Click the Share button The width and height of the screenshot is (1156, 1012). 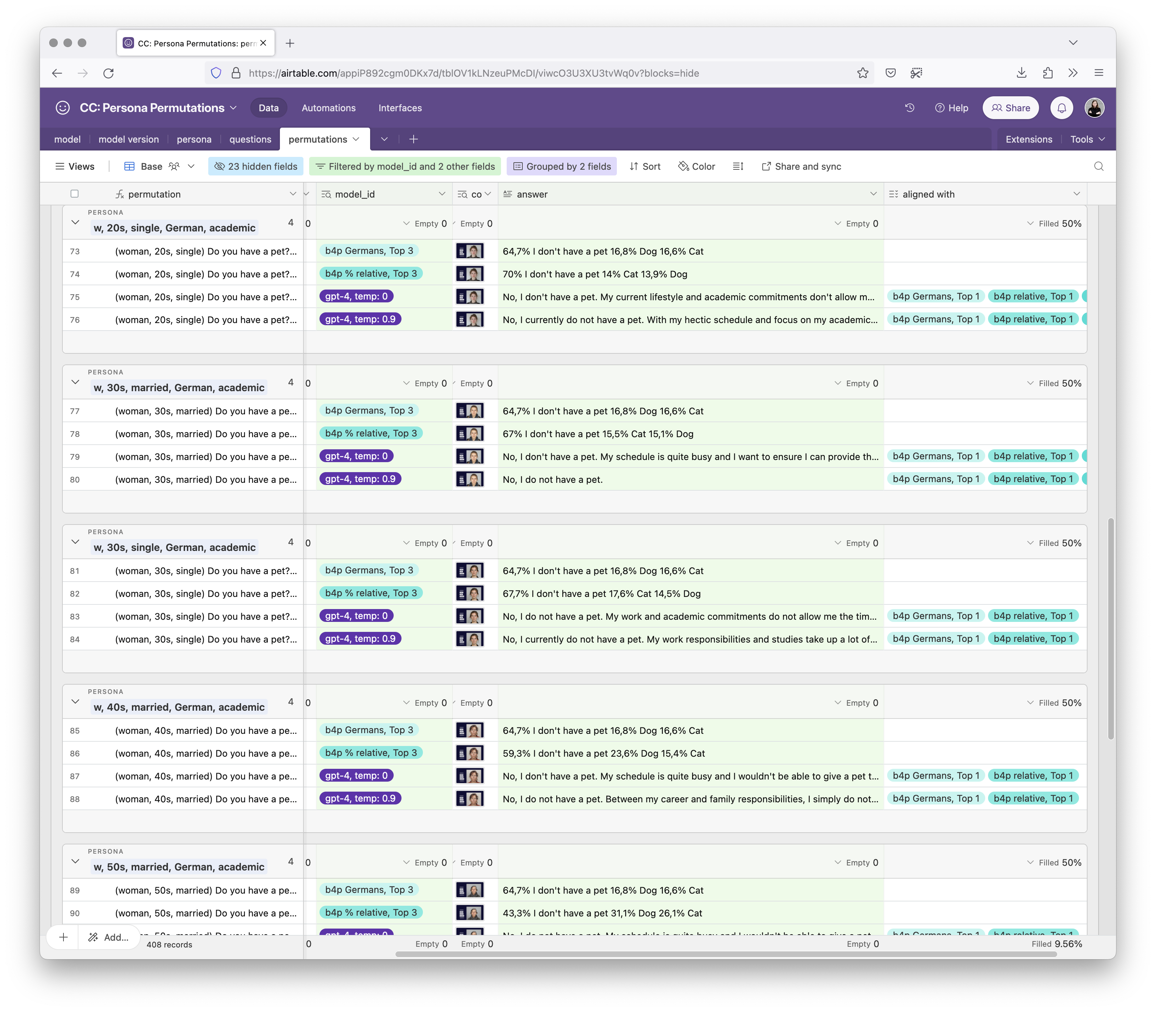(1010, 108)
